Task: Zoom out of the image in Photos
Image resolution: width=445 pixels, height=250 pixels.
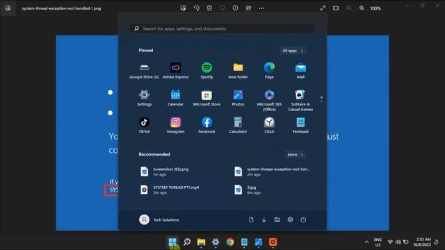Action: click(349, 8)
